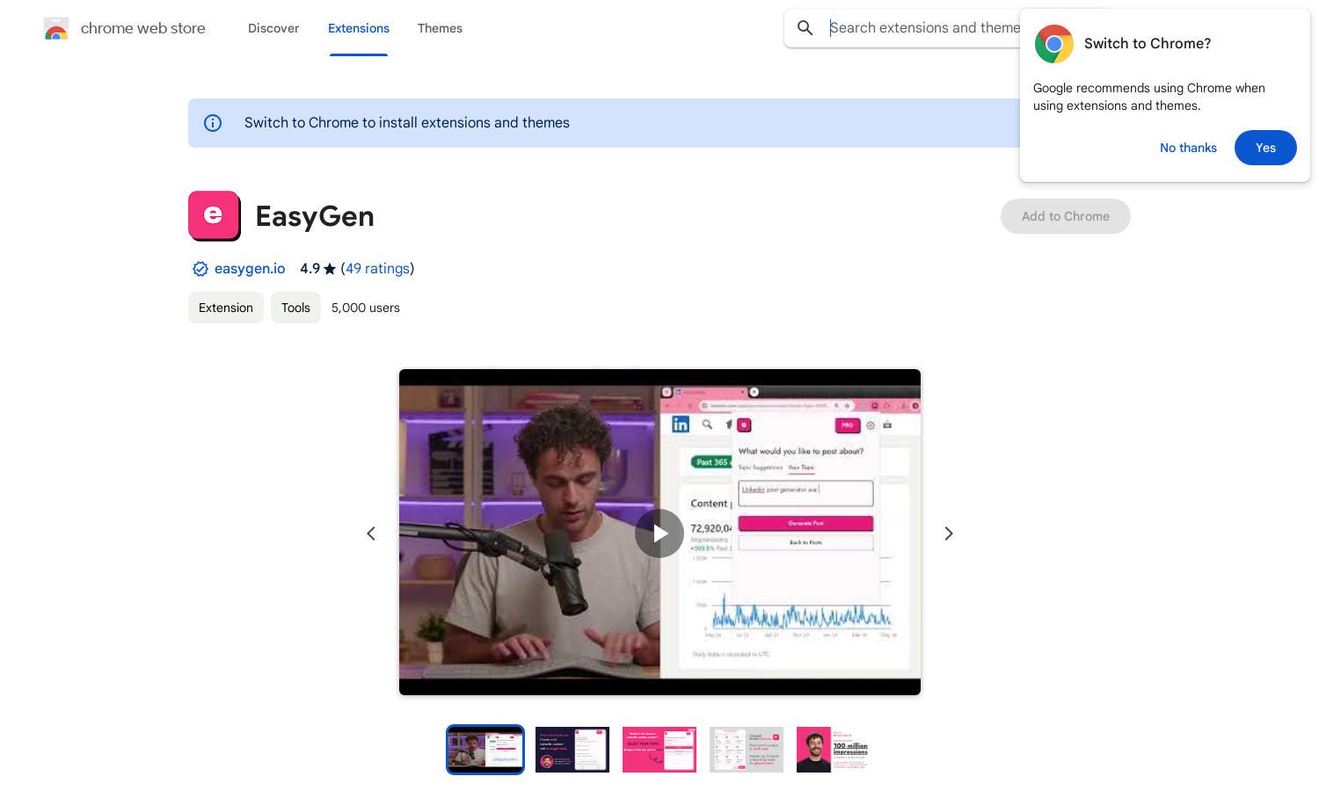Click Yes in the Switch to Chrome prompt
Screen dimensions: 1319x791
[x=1265, y=148]
